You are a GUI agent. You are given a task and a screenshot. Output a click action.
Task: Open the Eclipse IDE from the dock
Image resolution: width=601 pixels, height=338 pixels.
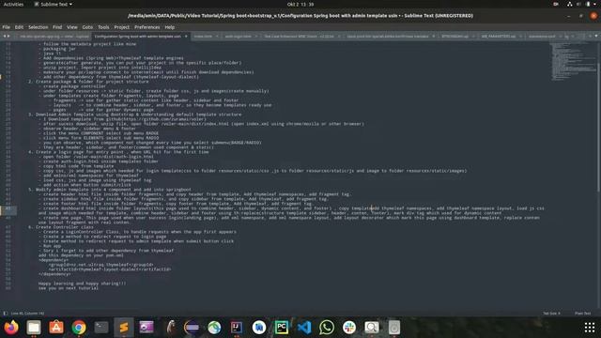192,328
